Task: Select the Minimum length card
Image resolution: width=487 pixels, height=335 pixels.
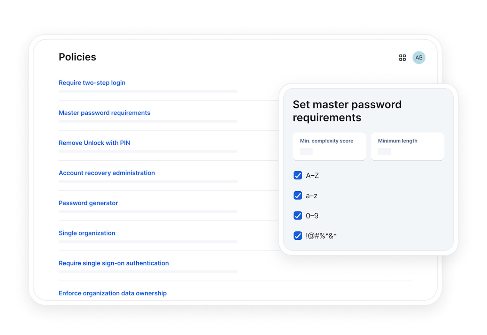Action: click(407, 146)
